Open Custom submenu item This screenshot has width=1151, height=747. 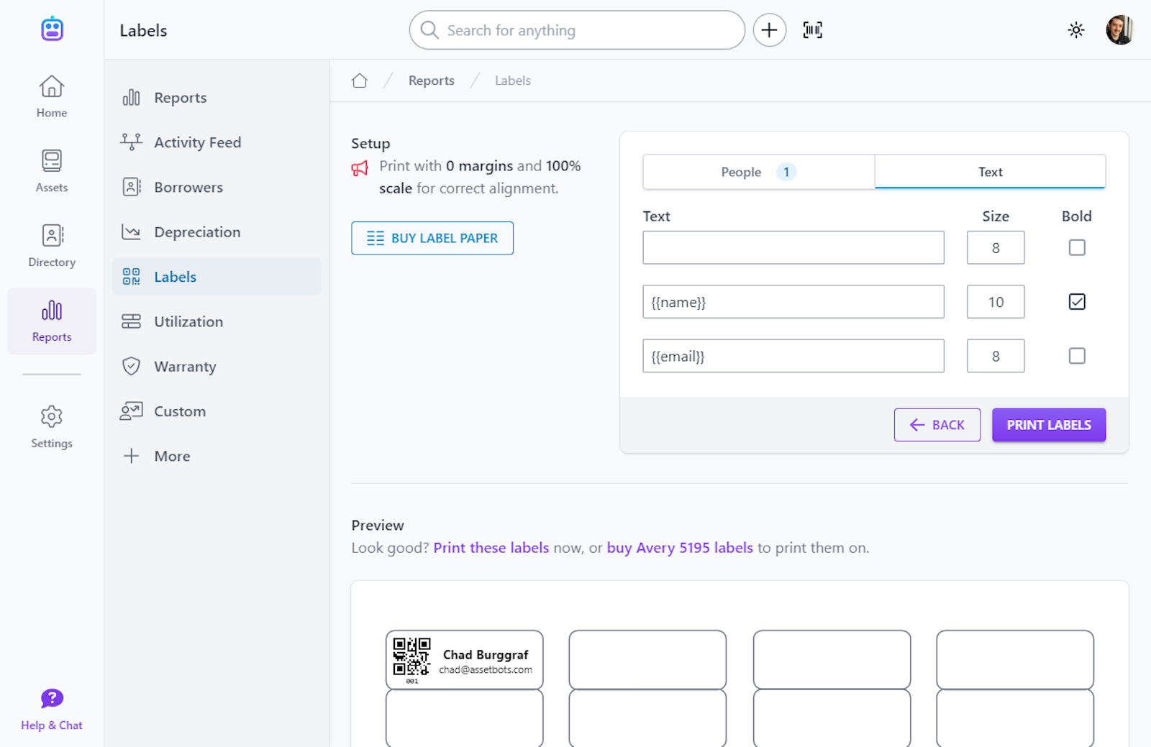coord(217,411)
